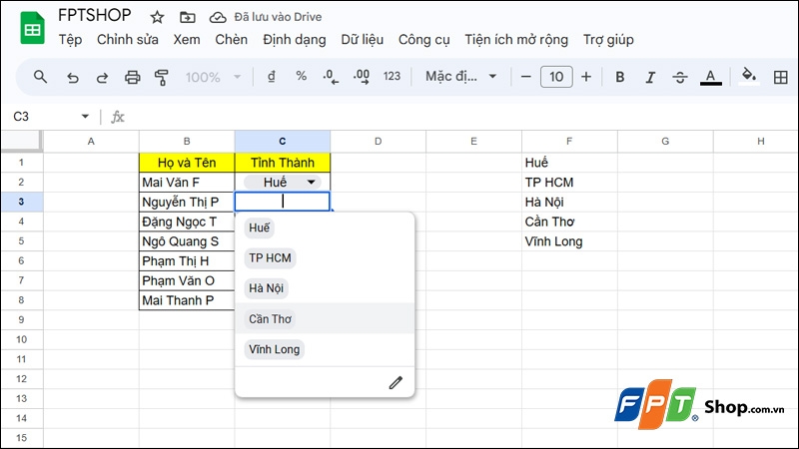Open the Tệp menu
This screenshot has height=449, width=799.
(70, 40)
